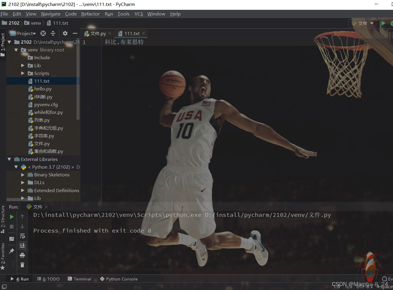Click the print icon in Run panel
393x290 pixels.
[22, 255]
